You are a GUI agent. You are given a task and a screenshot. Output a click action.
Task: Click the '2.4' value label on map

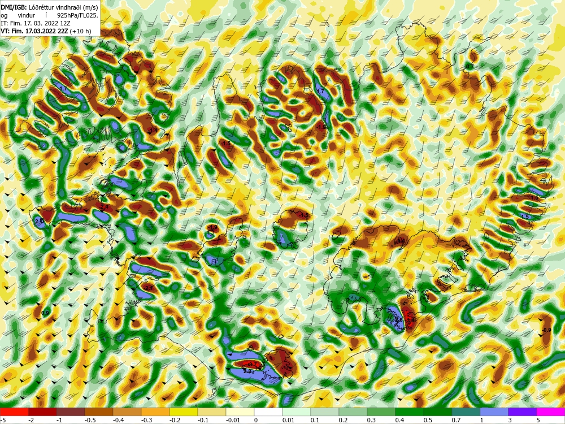coord(104,207)
